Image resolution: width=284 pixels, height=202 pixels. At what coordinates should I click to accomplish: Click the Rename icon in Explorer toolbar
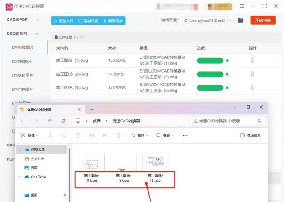click(92, 135)
